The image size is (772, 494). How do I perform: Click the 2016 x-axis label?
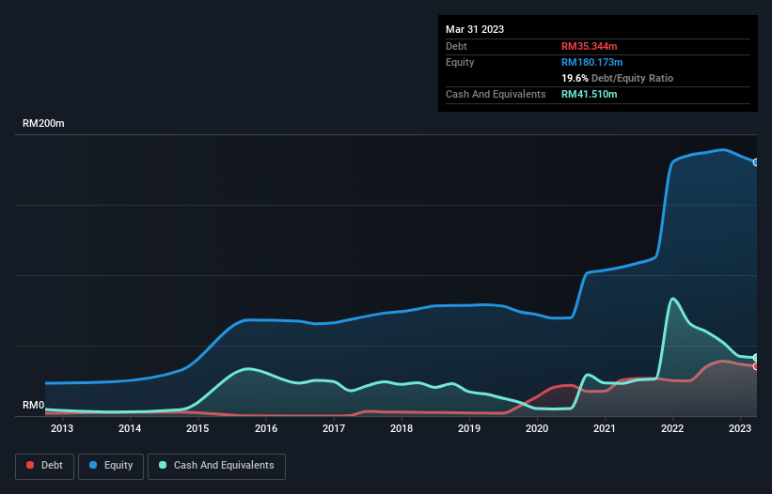click(x=266, y=428)
